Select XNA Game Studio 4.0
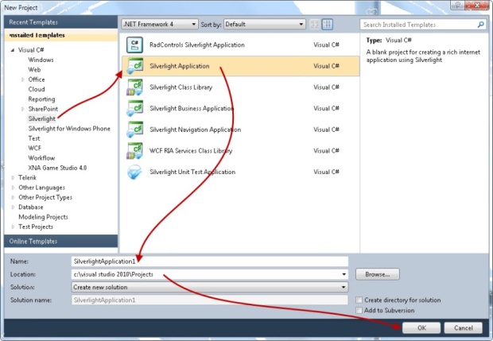493x341 pixels. [x=57, y=168]
